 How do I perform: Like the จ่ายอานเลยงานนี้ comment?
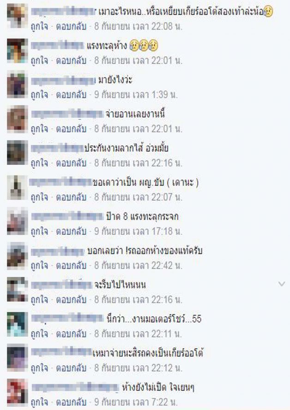(40, 129)
